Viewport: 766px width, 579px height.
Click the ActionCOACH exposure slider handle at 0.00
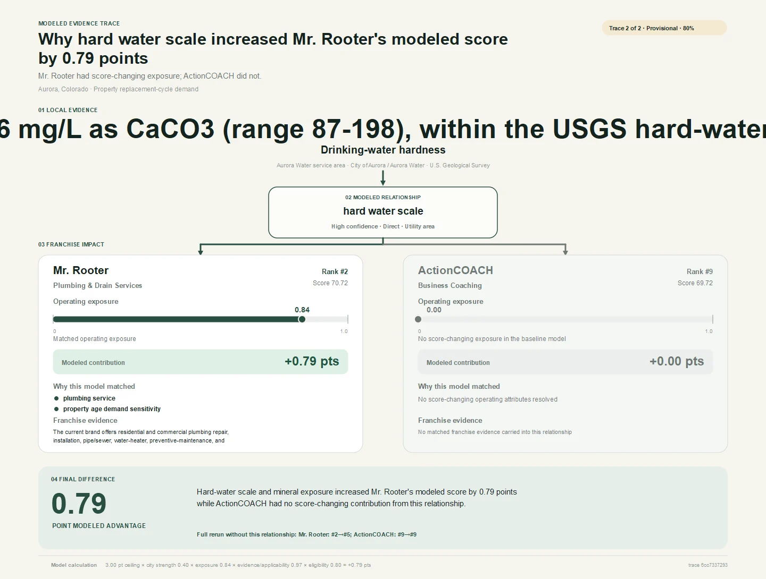pos(418,319)
